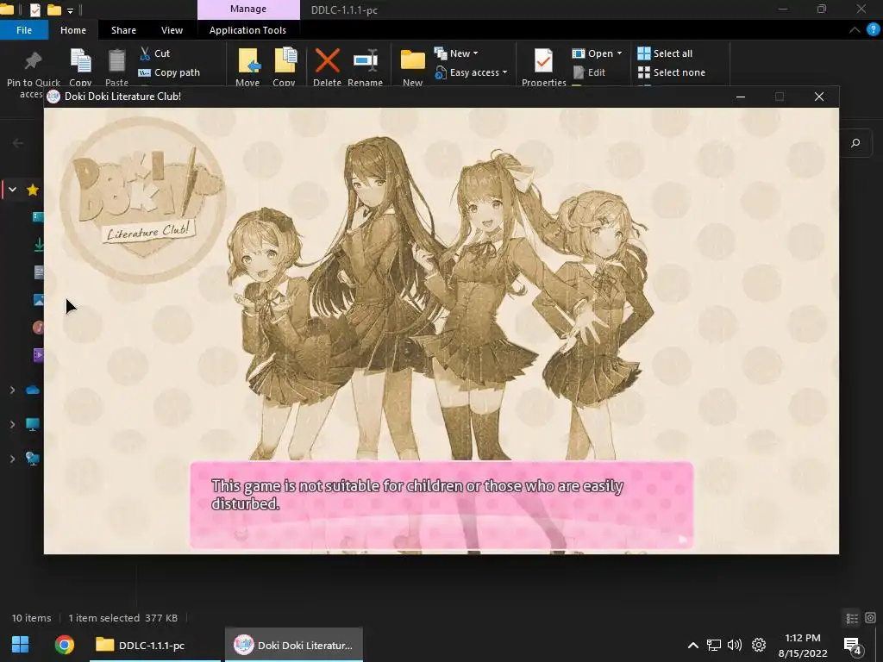Select the Network icon in navigation pane
The width and height of the screenshot is (883, 662).
click(x=33, y=459)
